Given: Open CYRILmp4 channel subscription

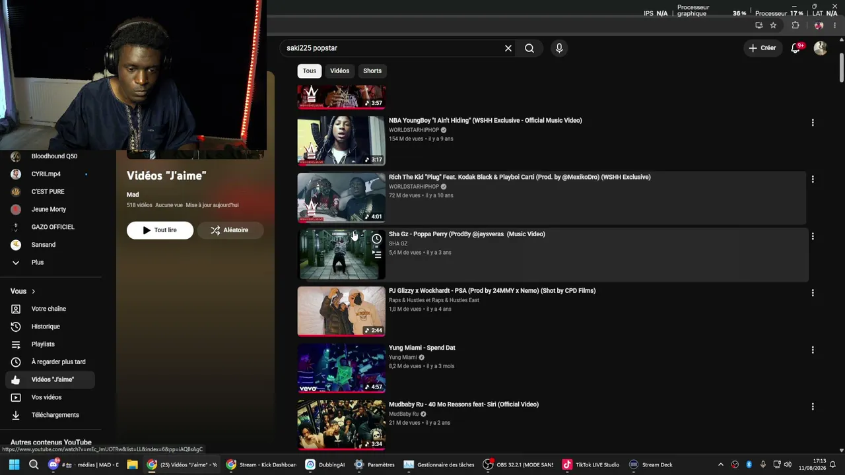Looking at the screenshot, I should pyautogui.click(x=50, y=174).
